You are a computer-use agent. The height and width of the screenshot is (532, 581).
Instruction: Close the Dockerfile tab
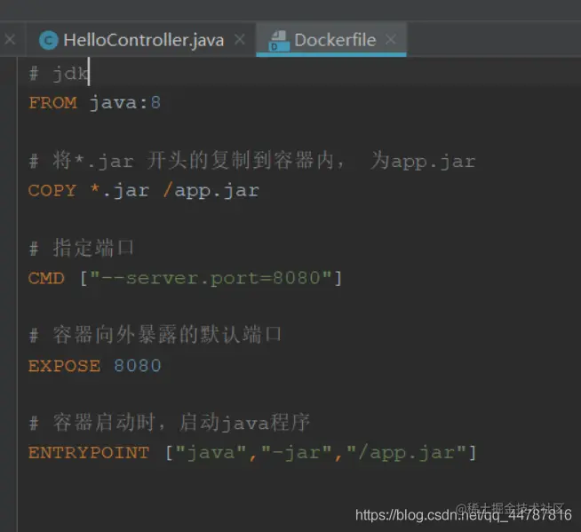pos(391,39)
